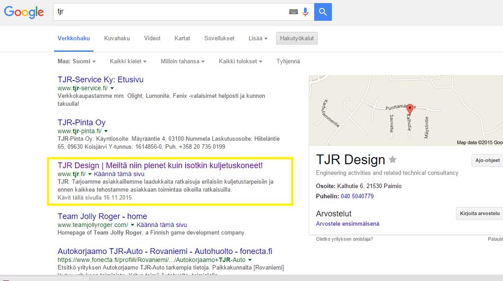503x281 pixels.
Task: Open the on-screen keyboard icon
Action: [293, 12]
